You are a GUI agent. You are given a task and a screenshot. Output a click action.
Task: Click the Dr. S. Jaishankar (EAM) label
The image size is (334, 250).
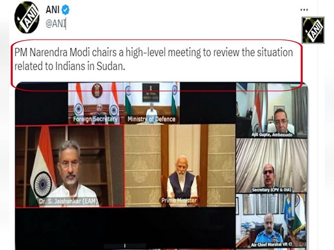(68, 201)
